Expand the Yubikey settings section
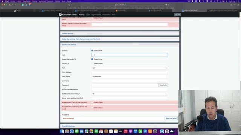Image resolution: width=241 pixels, height=135 pixels. coord(120,33)
